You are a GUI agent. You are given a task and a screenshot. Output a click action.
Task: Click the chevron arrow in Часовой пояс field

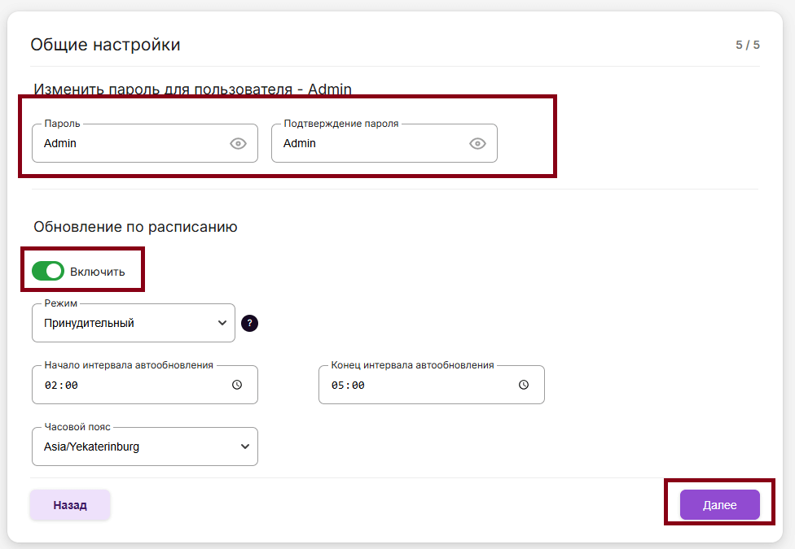coord(245,447)
